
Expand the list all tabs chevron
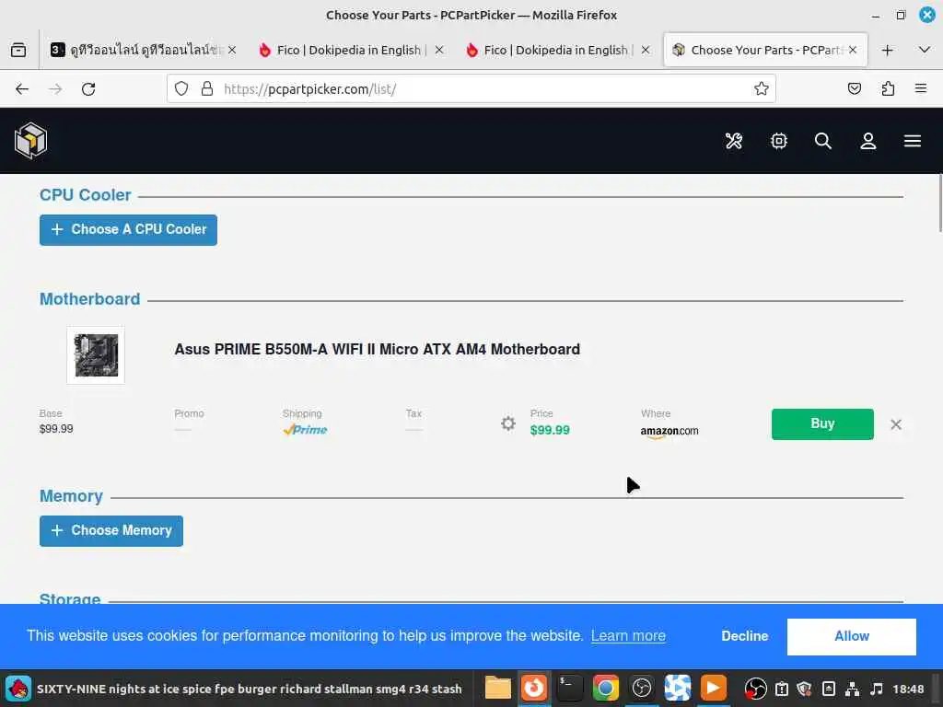tap(925, 50)
